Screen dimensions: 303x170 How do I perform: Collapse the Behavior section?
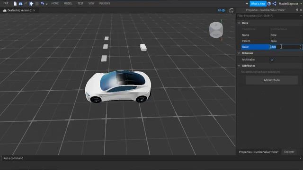pyautogui.click(x=239, y=53)
